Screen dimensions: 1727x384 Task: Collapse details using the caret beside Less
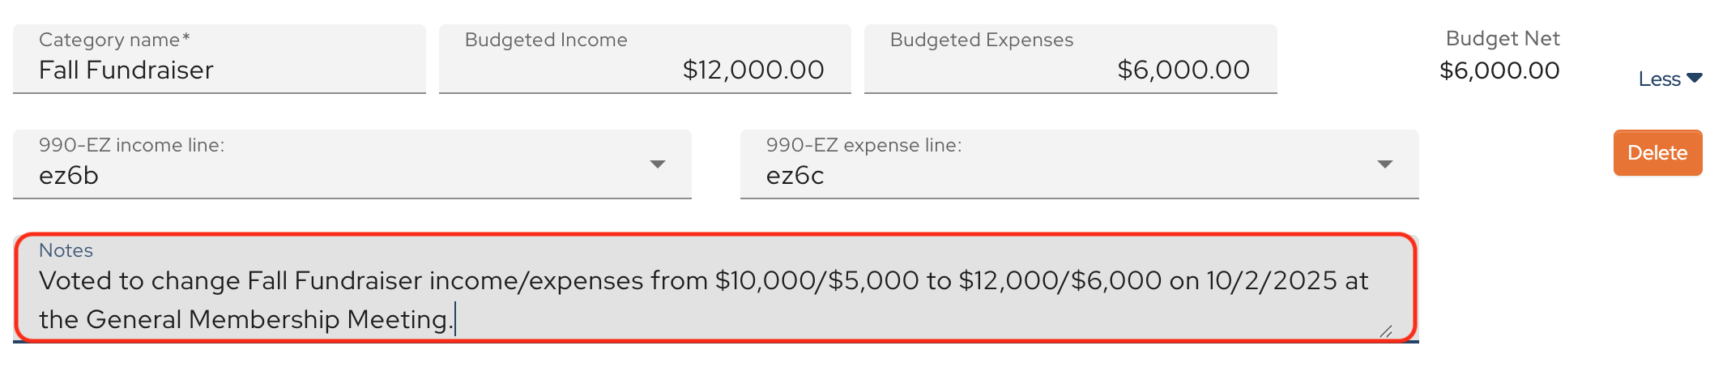(x=1695, y=79)
